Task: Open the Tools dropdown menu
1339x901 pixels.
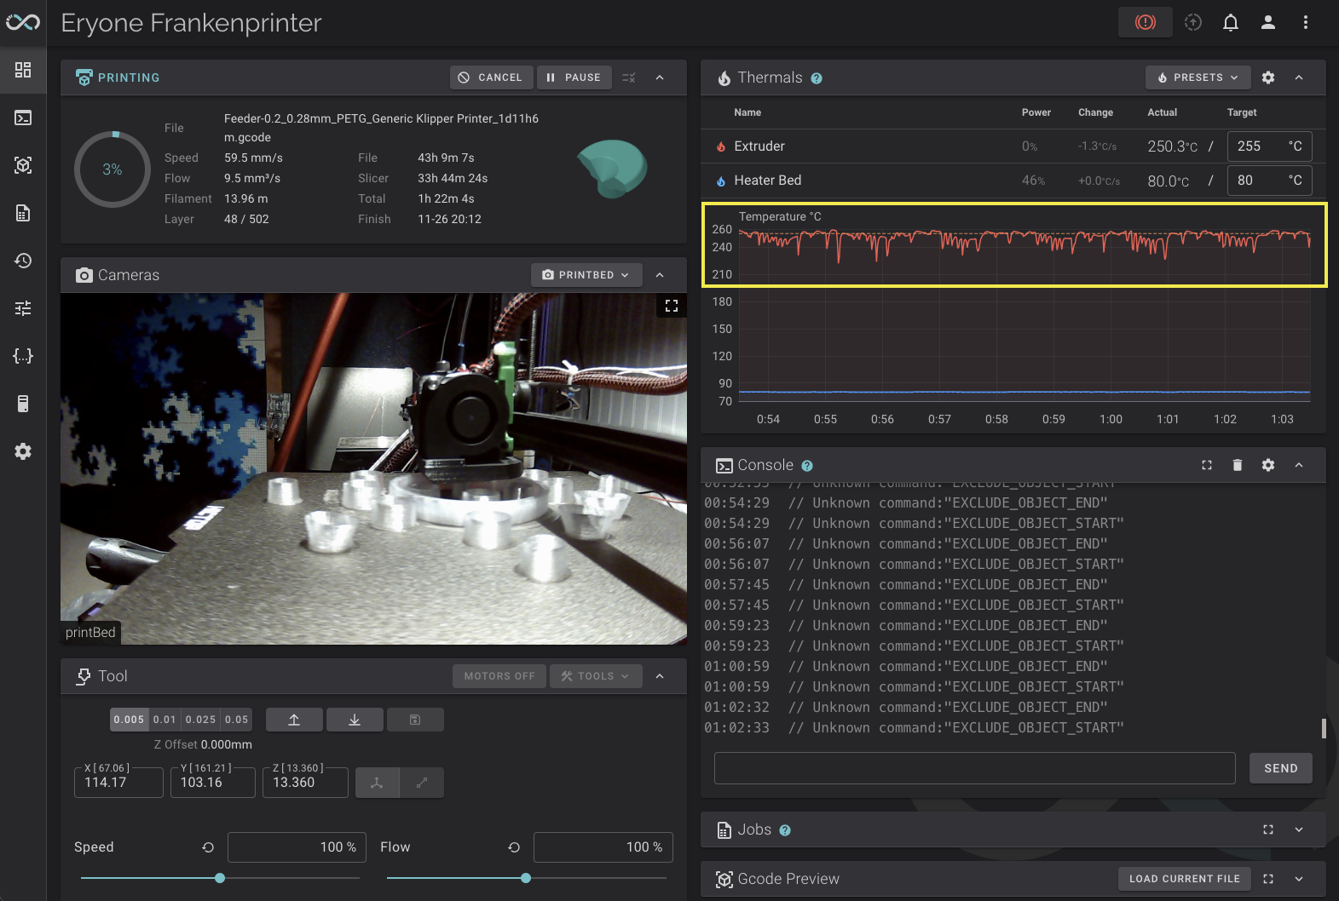Action: click(x=596, y=676)
